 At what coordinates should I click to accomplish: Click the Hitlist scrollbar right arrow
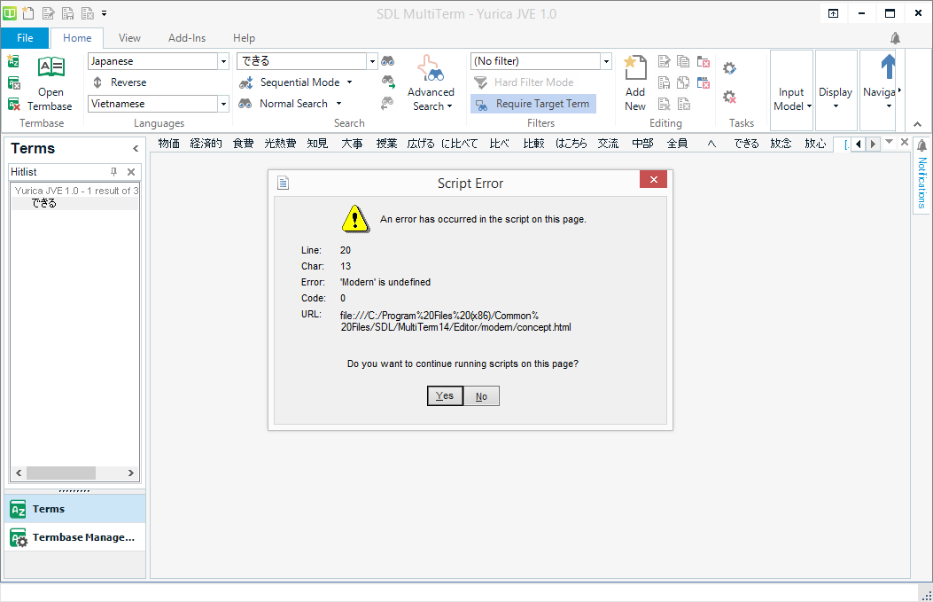click(131, 473)
